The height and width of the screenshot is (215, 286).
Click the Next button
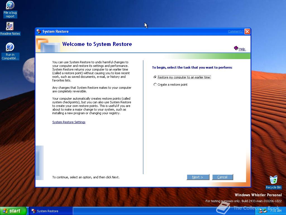[x=198, y=177]
